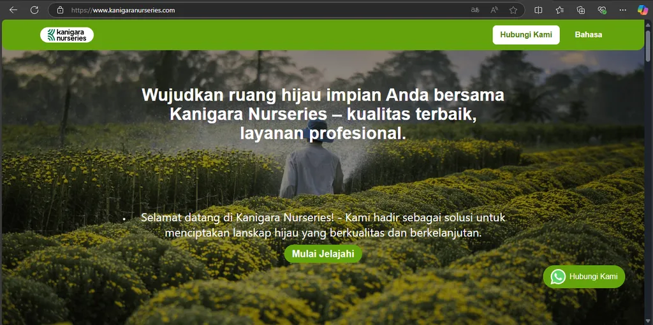Click the Hubungi Kami header button
The height and width of the screenshot is (325, 653).
click(526, 35)
